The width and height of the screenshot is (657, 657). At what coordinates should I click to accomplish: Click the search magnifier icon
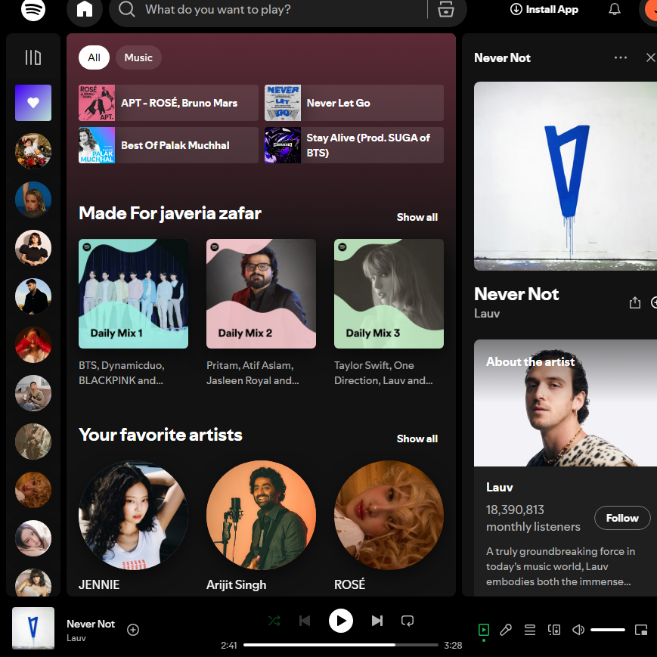[x=126, y=9]
